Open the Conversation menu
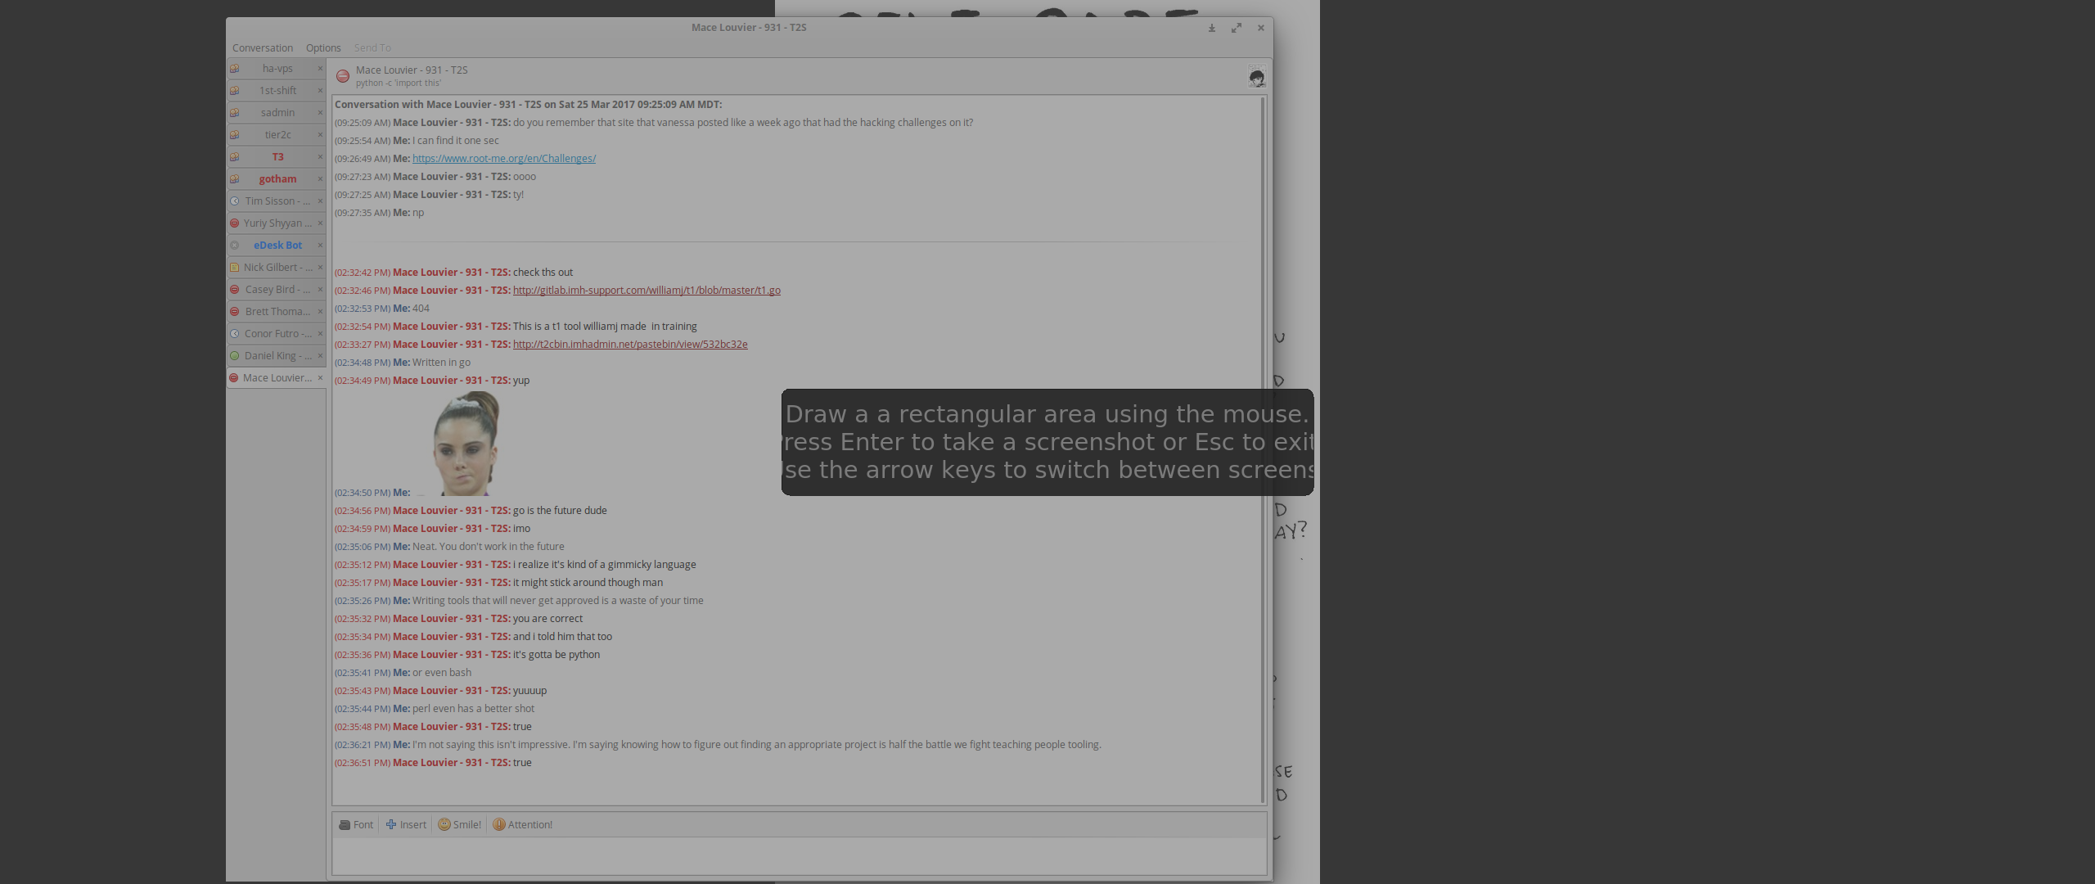The width and height of the screenshot is (2095, 884). [x=262, y=47]
